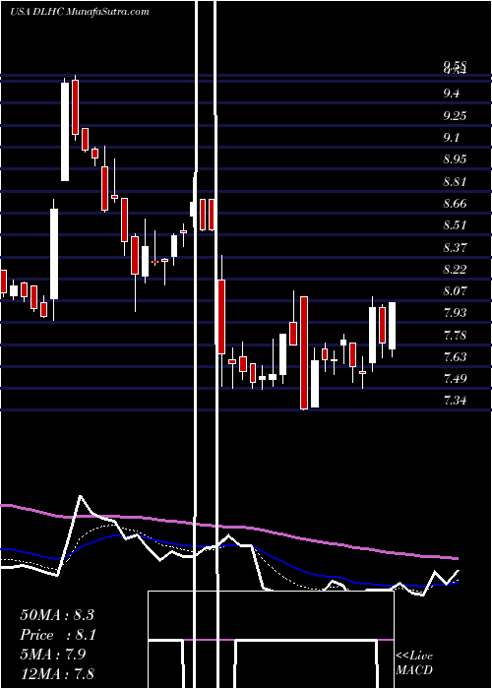Click the '12MA : 7.8' readout
This screenshot has height=689, width=492.
coord(57,673)
